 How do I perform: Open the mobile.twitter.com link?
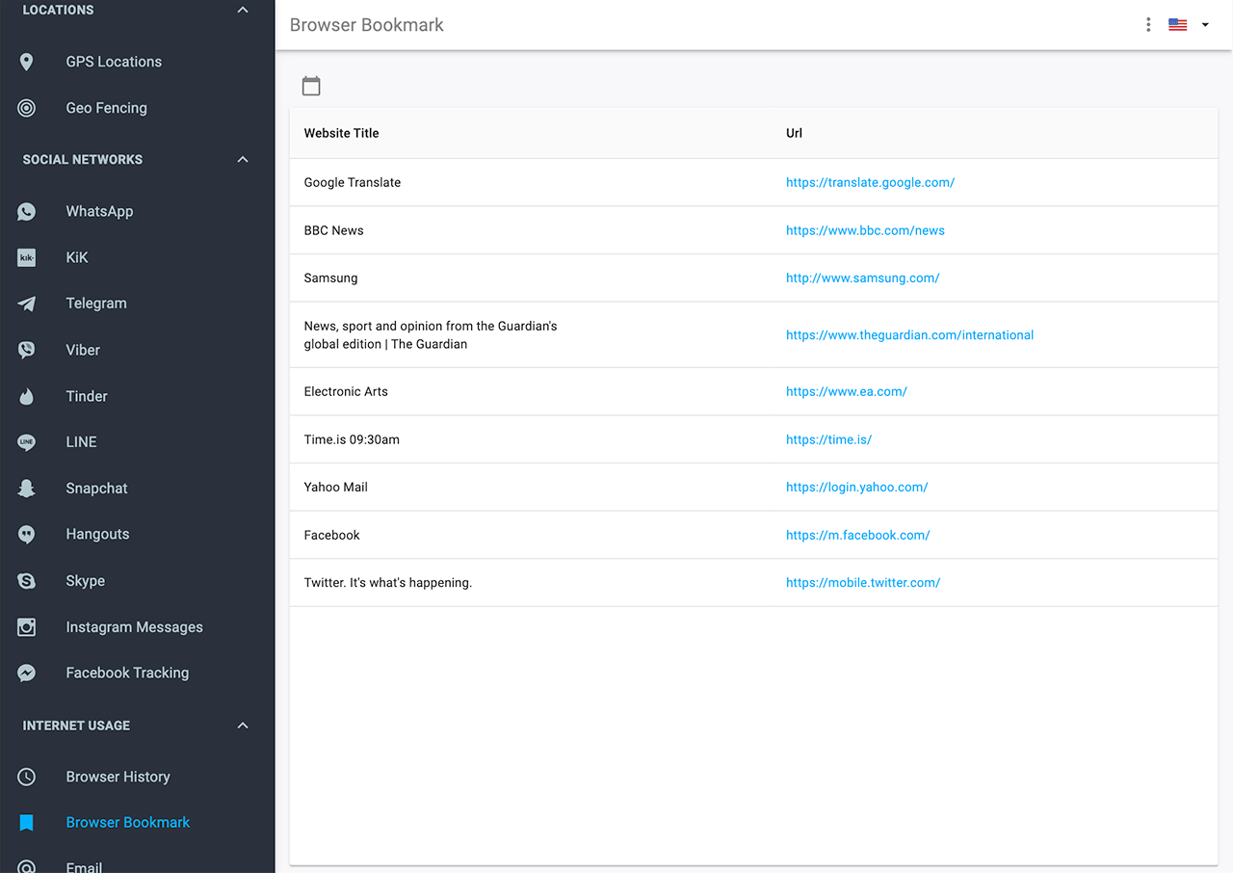[x=863, y=582]
